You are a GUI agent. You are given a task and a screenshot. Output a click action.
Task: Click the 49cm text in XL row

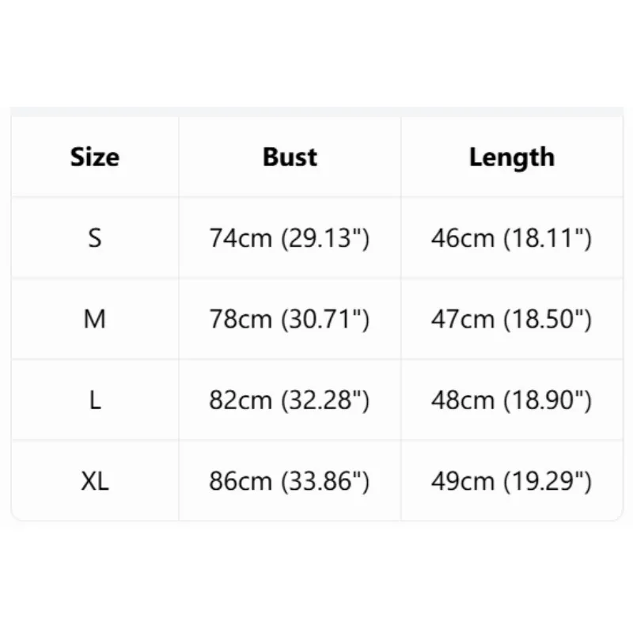[463, 482]
